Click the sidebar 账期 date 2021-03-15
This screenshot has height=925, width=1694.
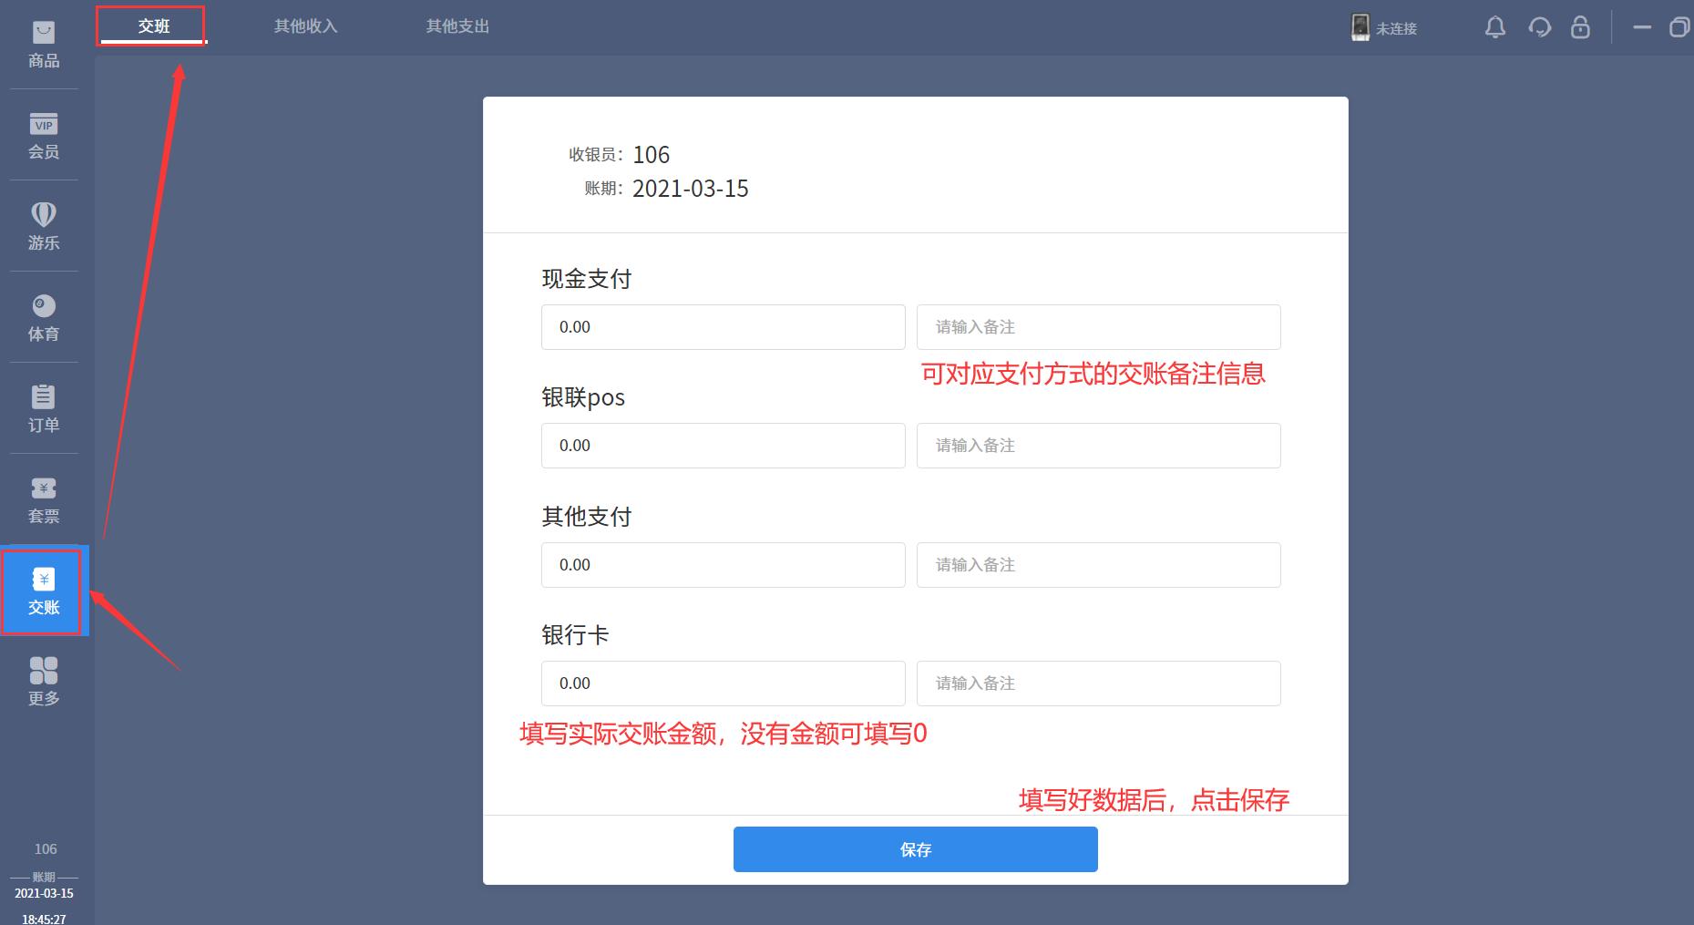point(44,893)
